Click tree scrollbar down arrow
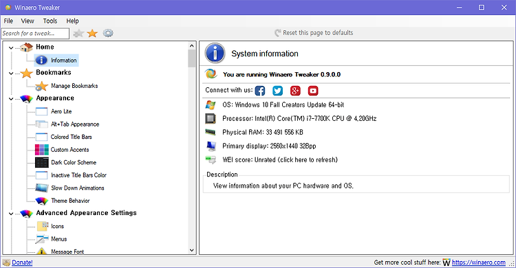Viewport: 516px width, 268px height. (x=192, y=250)
